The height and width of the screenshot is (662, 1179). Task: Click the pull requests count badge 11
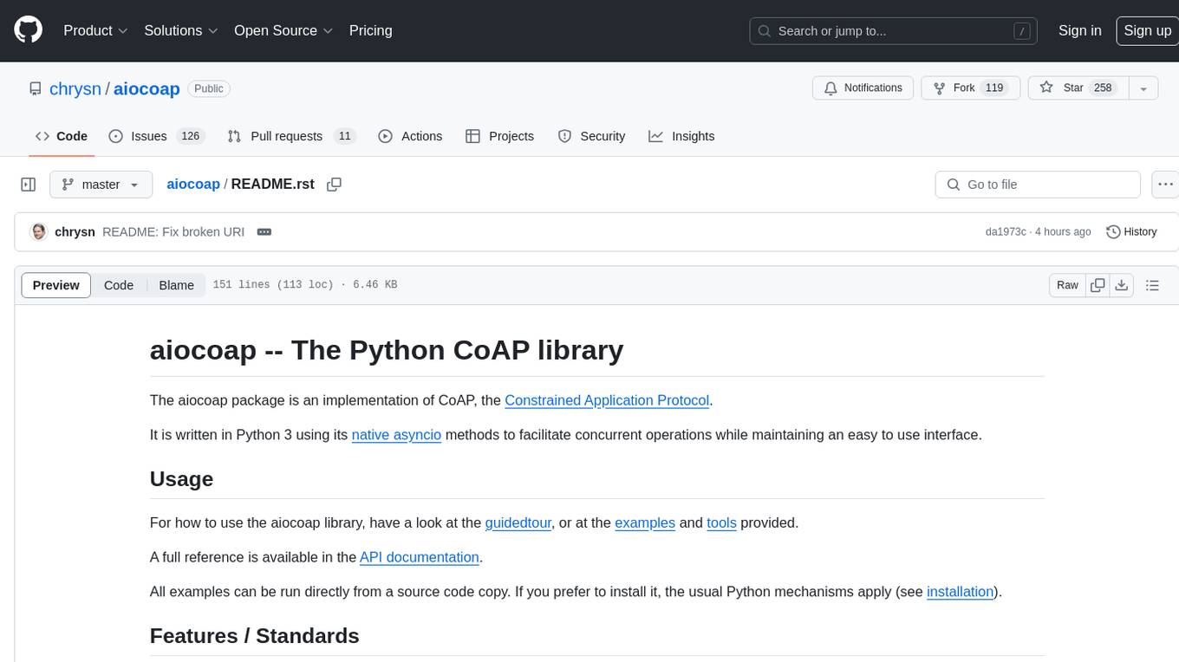tap(345, 136)
